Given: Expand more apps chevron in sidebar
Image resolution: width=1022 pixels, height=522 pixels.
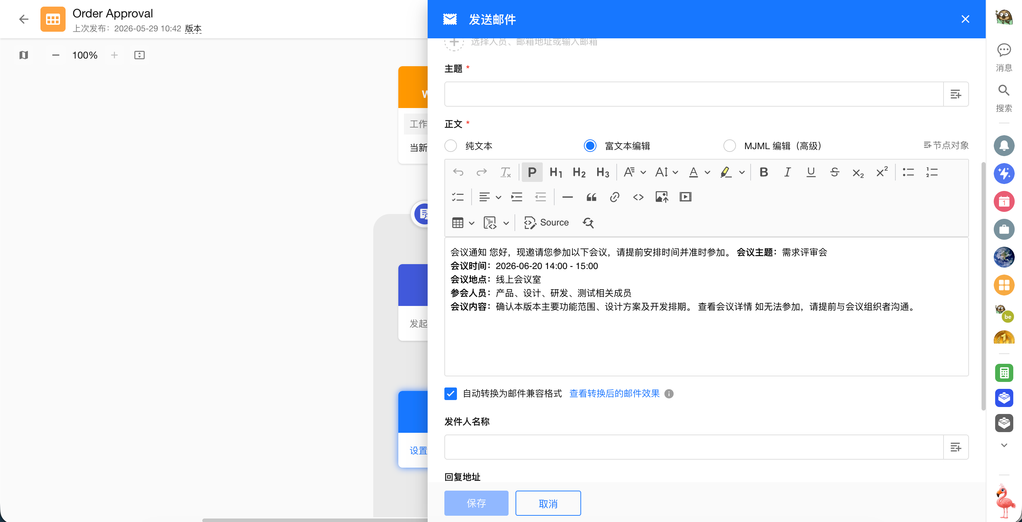Looking at the screenshot, I should pyautogui.click(x=1004, y=445).
